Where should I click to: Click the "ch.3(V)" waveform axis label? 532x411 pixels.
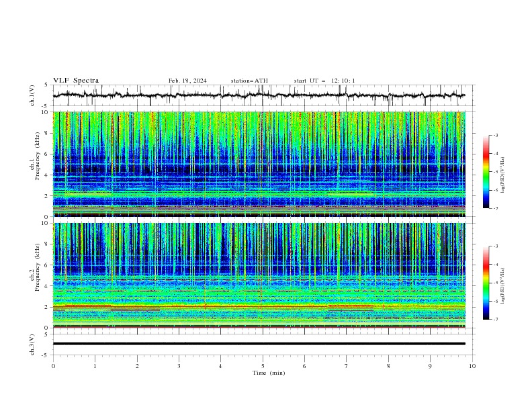point(32,345)
